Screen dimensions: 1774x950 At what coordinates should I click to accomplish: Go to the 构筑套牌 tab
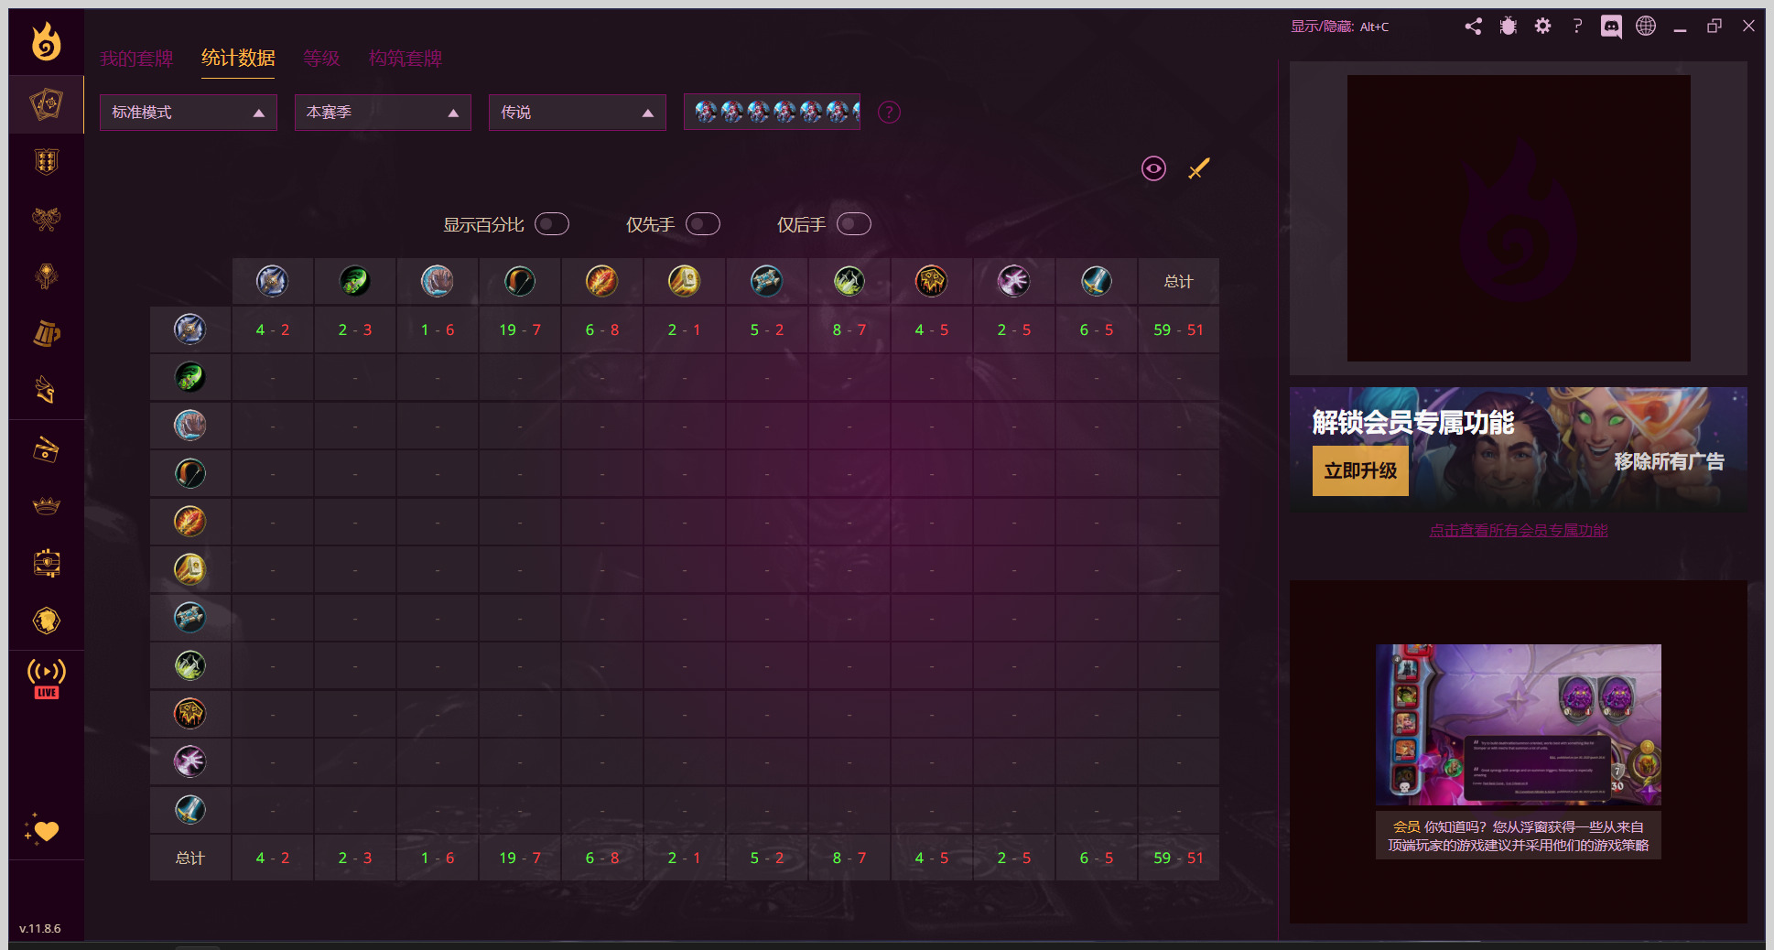(x=405, y=59)
